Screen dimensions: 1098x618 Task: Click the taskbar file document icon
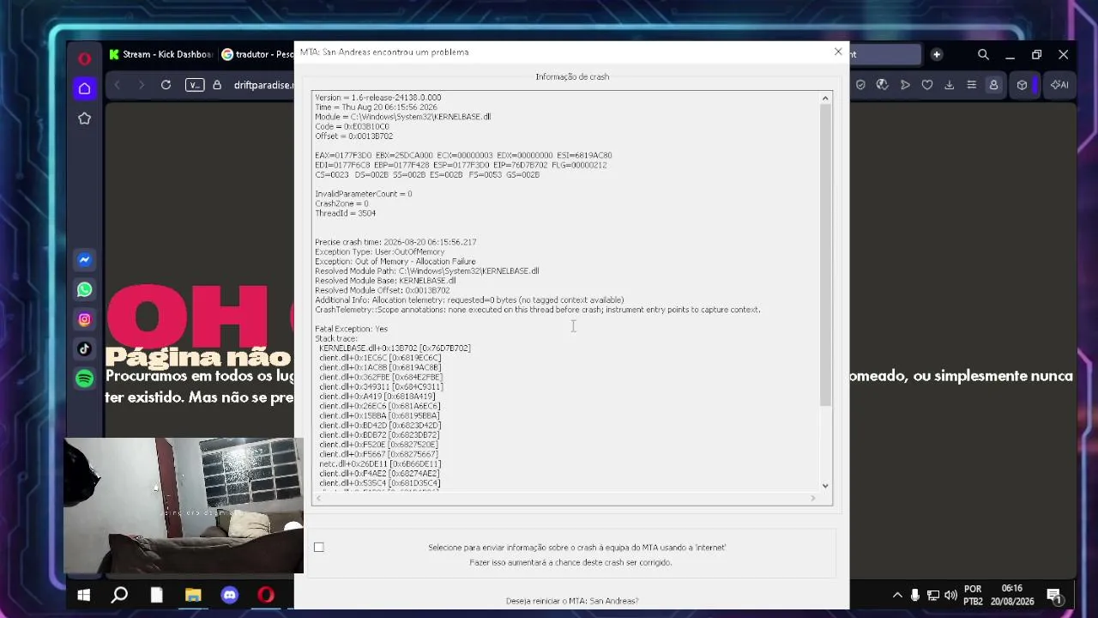point(156,595)
